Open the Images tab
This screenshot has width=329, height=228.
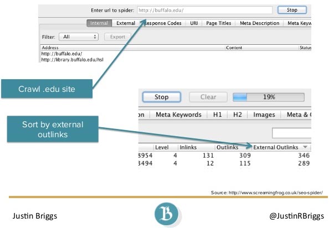264,115
